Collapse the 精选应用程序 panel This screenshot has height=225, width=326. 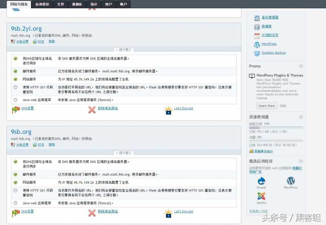click(x=301, y=161)
